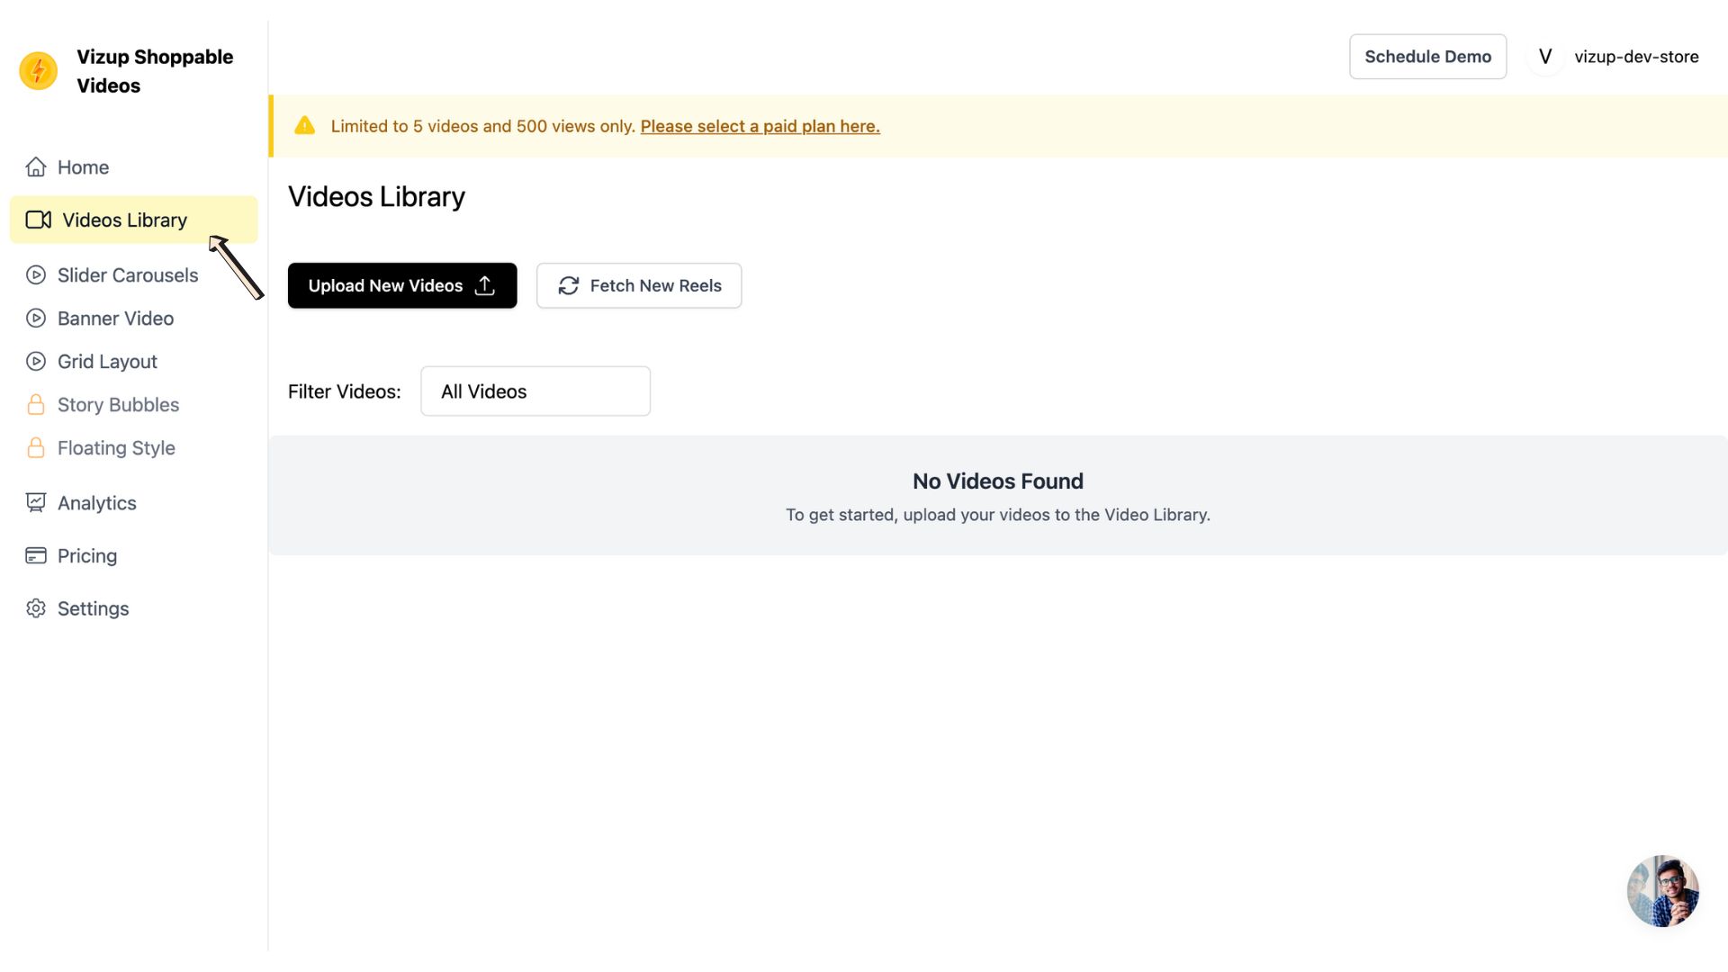
Task: Click the Settings gear icon
Action: 36,608
